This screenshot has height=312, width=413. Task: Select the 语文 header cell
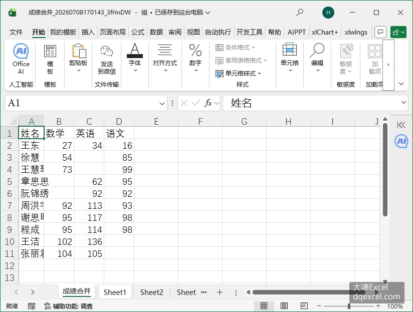pos(119,133)
